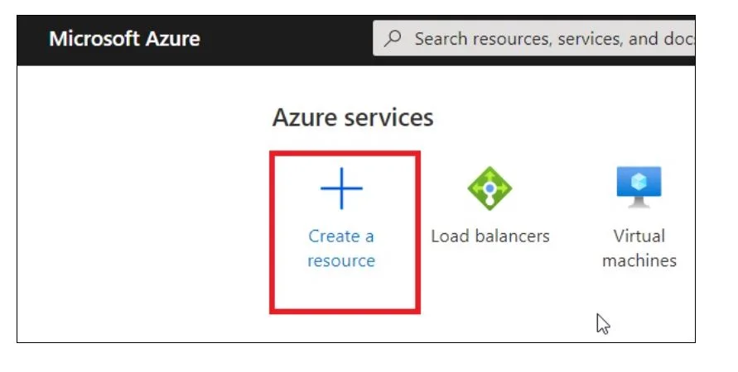
Task: Click the word "Virtual" below the monitor icon
Action: click(639, 236)
